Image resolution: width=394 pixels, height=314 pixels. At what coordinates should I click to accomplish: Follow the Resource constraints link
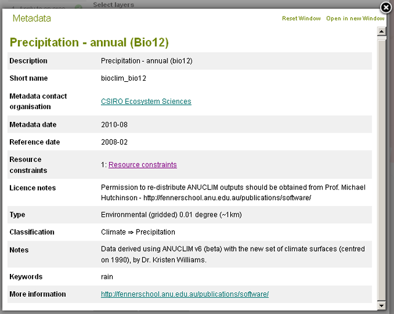coord(142,165)
